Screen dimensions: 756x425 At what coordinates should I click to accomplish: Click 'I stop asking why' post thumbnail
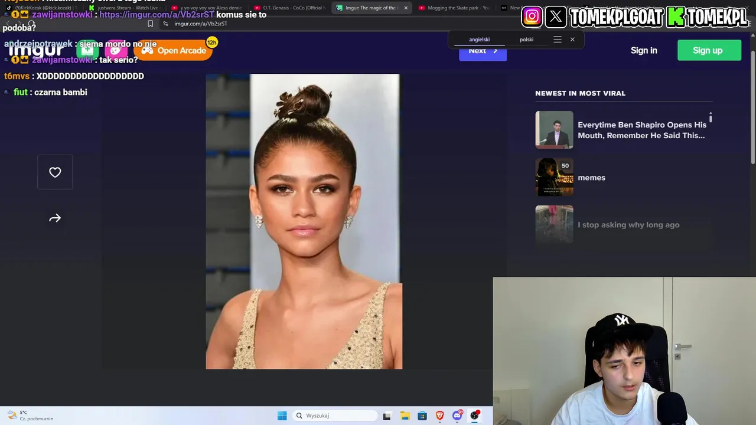click(x=554, y=224)
